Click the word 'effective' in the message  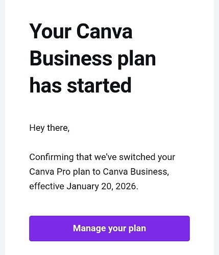pyautogui.click(x=47, y=186)
